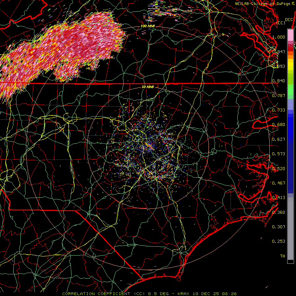
Task: Click the 0.520 value on the color scale
Action: (279, 169)
